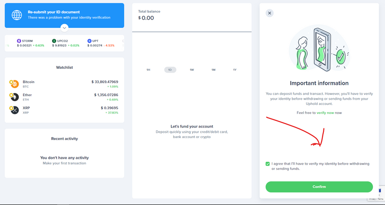Image resolution: width=385 pixels, height=205 pixels.
Task: Click the UPT -4.53% change value
Action: coord(109,45)
